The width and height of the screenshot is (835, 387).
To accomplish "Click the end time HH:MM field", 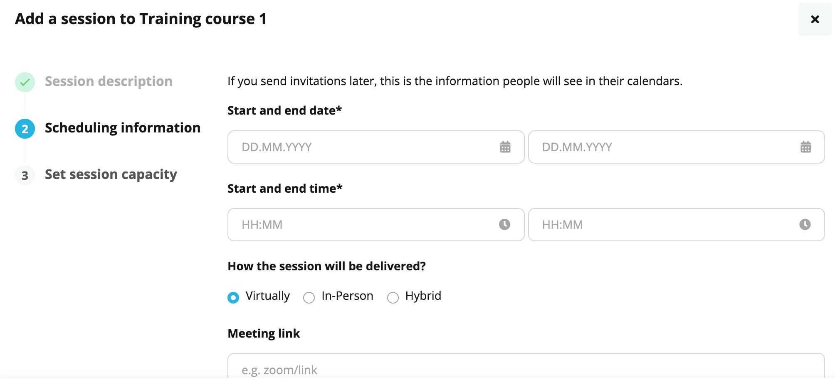I will pyautogui.click(x=676, y=225).
